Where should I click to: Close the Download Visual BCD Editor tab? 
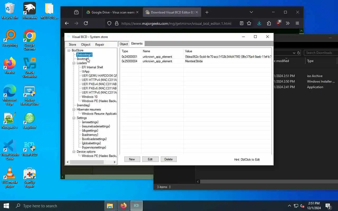click(196, 12)
